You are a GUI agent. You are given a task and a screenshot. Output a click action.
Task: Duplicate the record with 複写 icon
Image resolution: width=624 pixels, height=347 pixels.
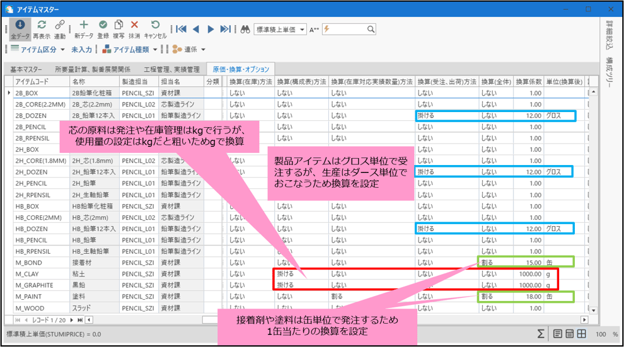[118, 29]
